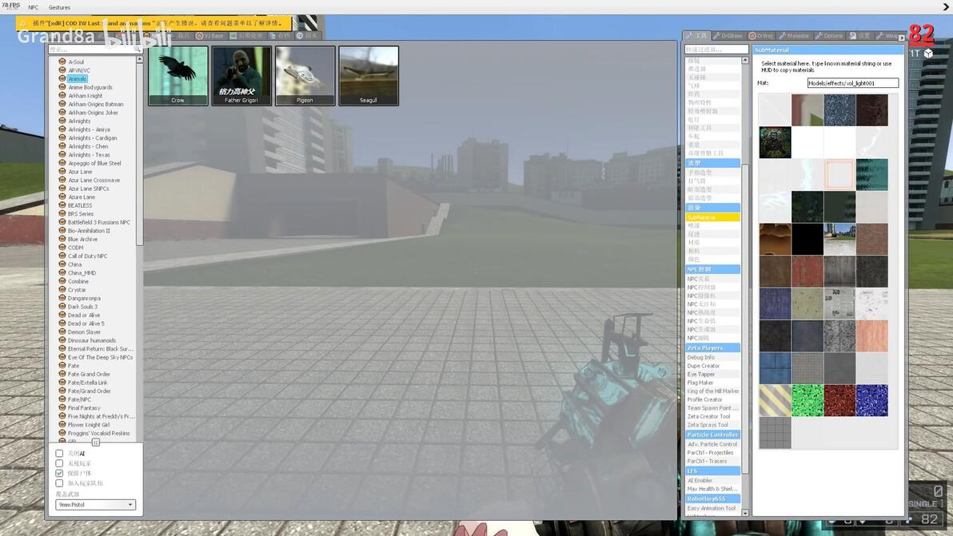Click the icon beside Combine category
This screenshot has height=536, width=953.
tap(62, 281)
